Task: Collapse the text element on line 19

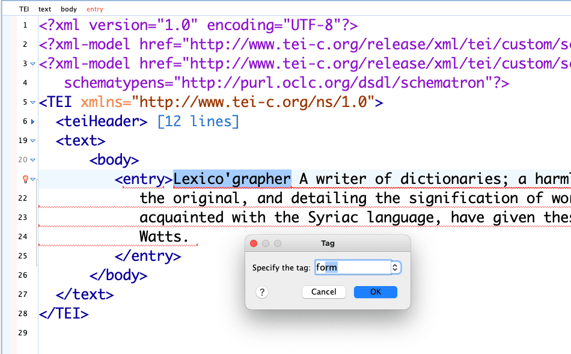Action: (x=32, y=141)
